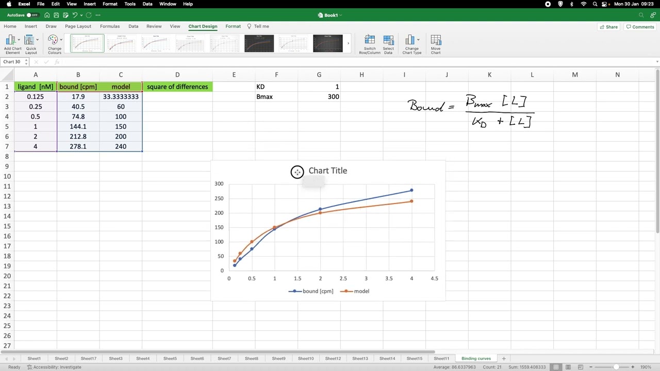Click the Bluetooth icon in the menu bar
The image size is (660, 371).
pyautogui.click(x=571, y=4)
